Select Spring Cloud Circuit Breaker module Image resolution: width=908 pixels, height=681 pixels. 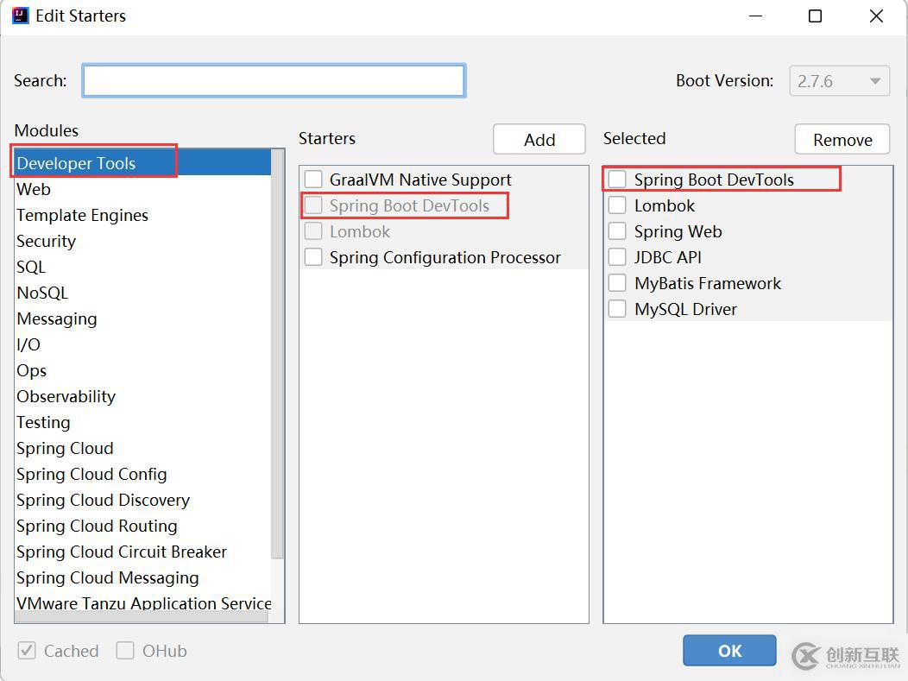click(142, 552)
